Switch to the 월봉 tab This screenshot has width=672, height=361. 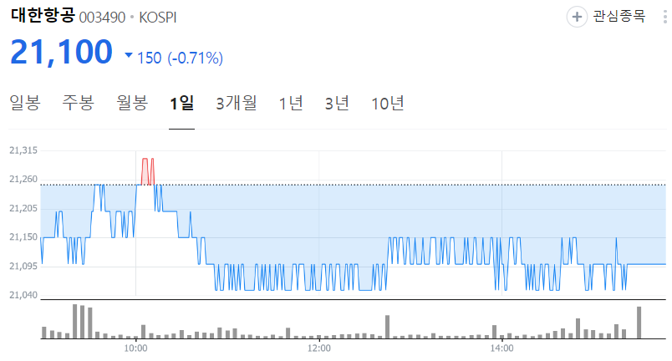(x=132, y=103)
